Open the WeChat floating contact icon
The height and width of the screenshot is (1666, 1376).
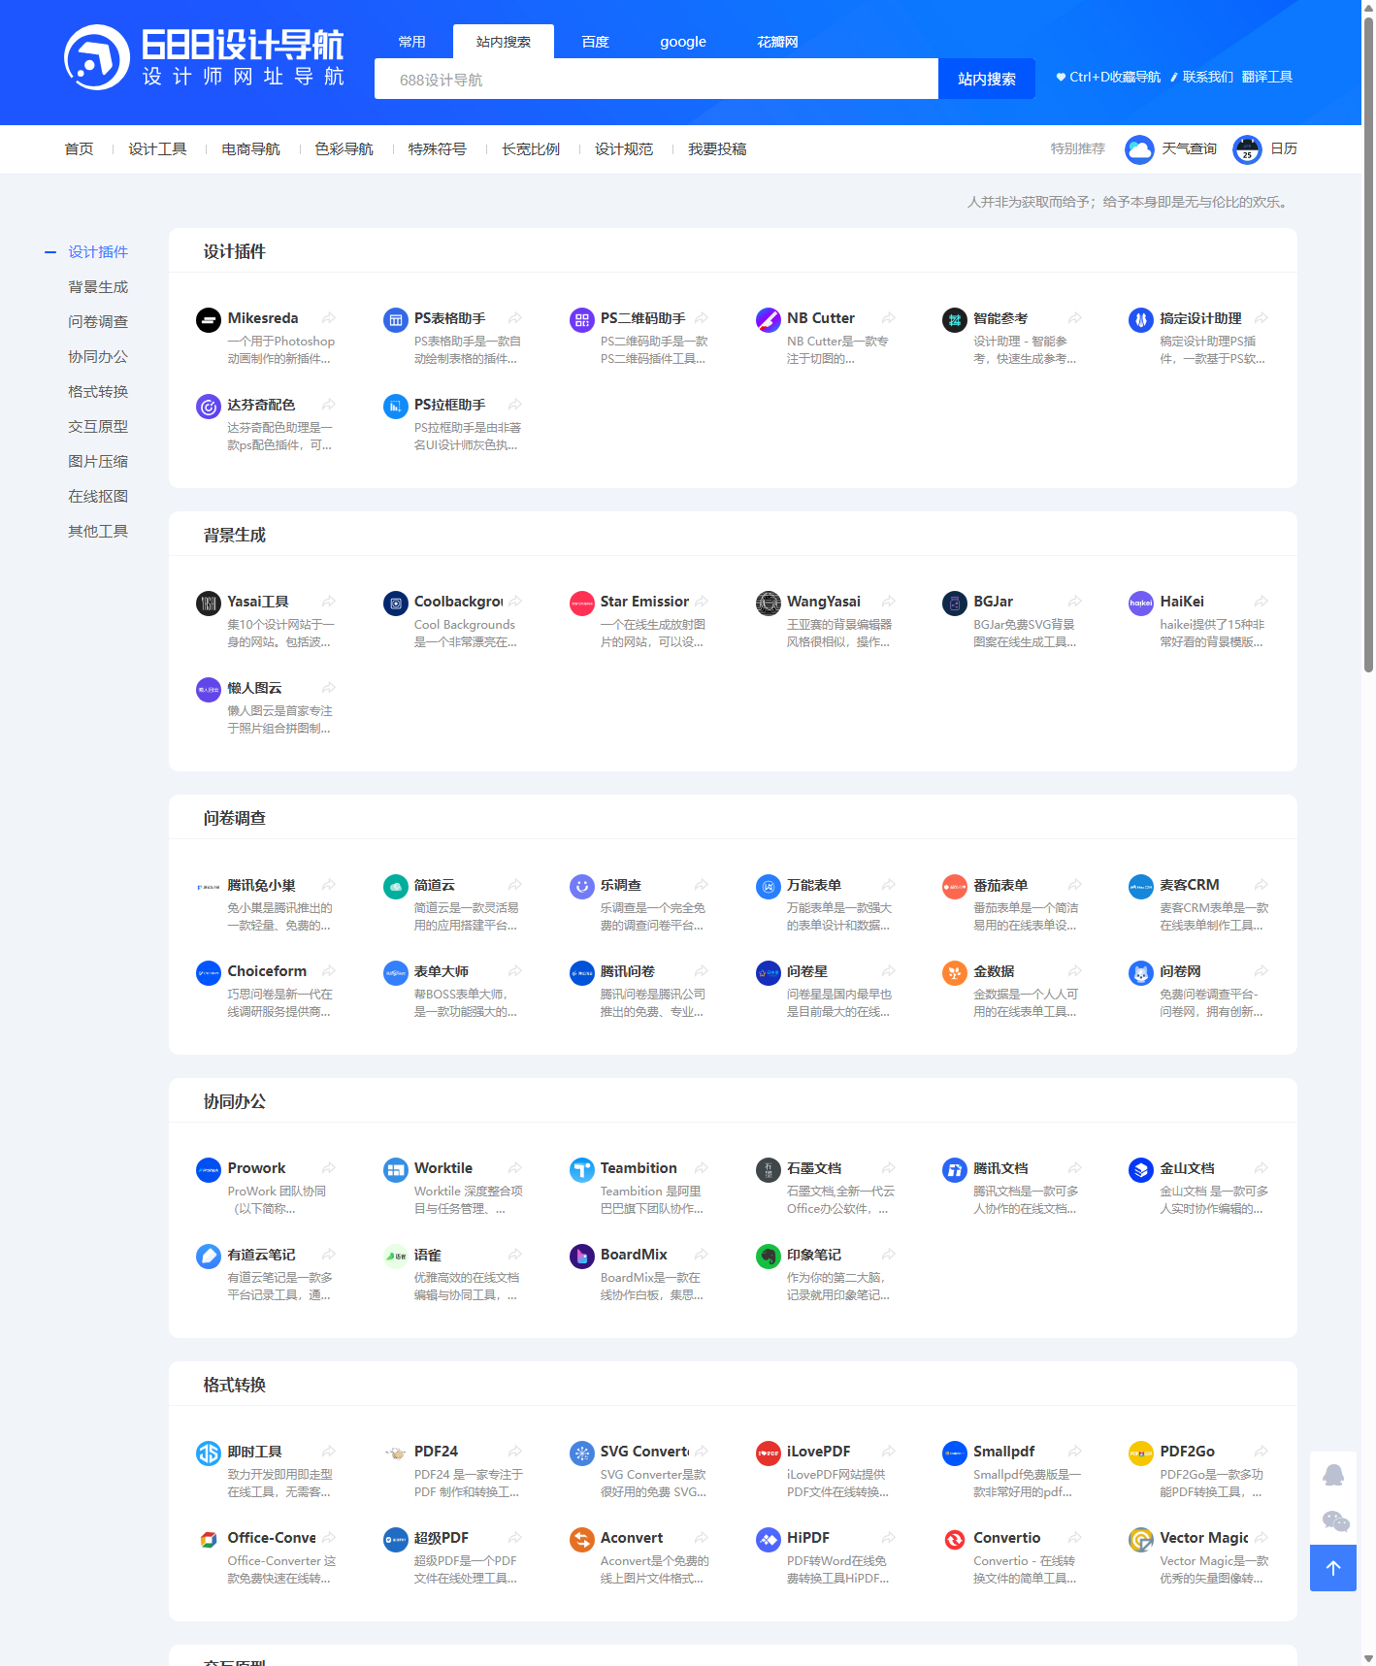(x=1335, y=1520)
